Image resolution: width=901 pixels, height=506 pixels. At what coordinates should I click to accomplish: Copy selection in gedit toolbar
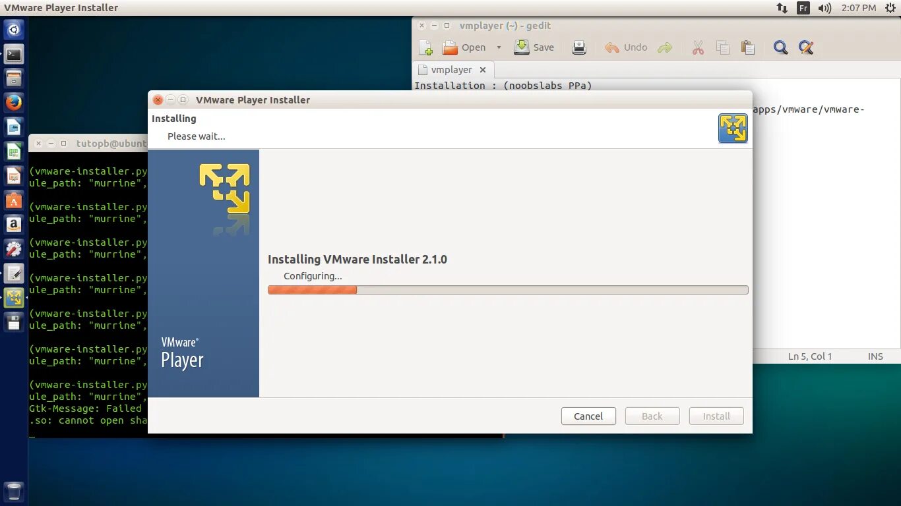[x=723, y=47]
